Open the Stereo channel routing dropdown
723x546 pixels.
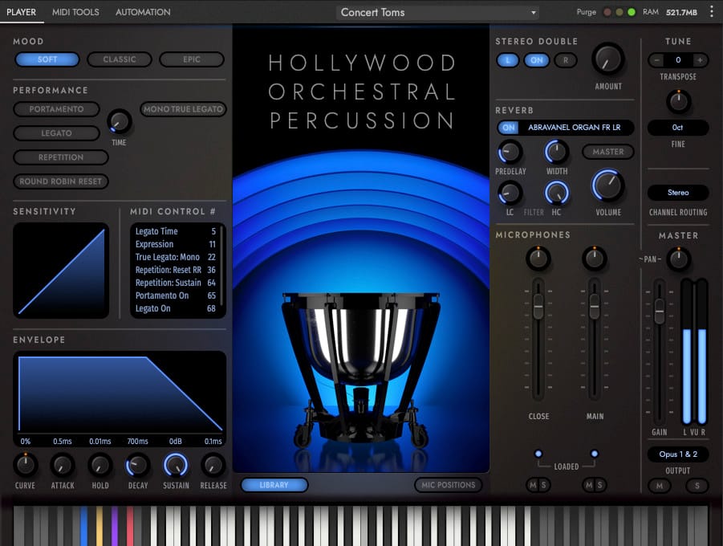pyautogui.click(x=678, y=193)
